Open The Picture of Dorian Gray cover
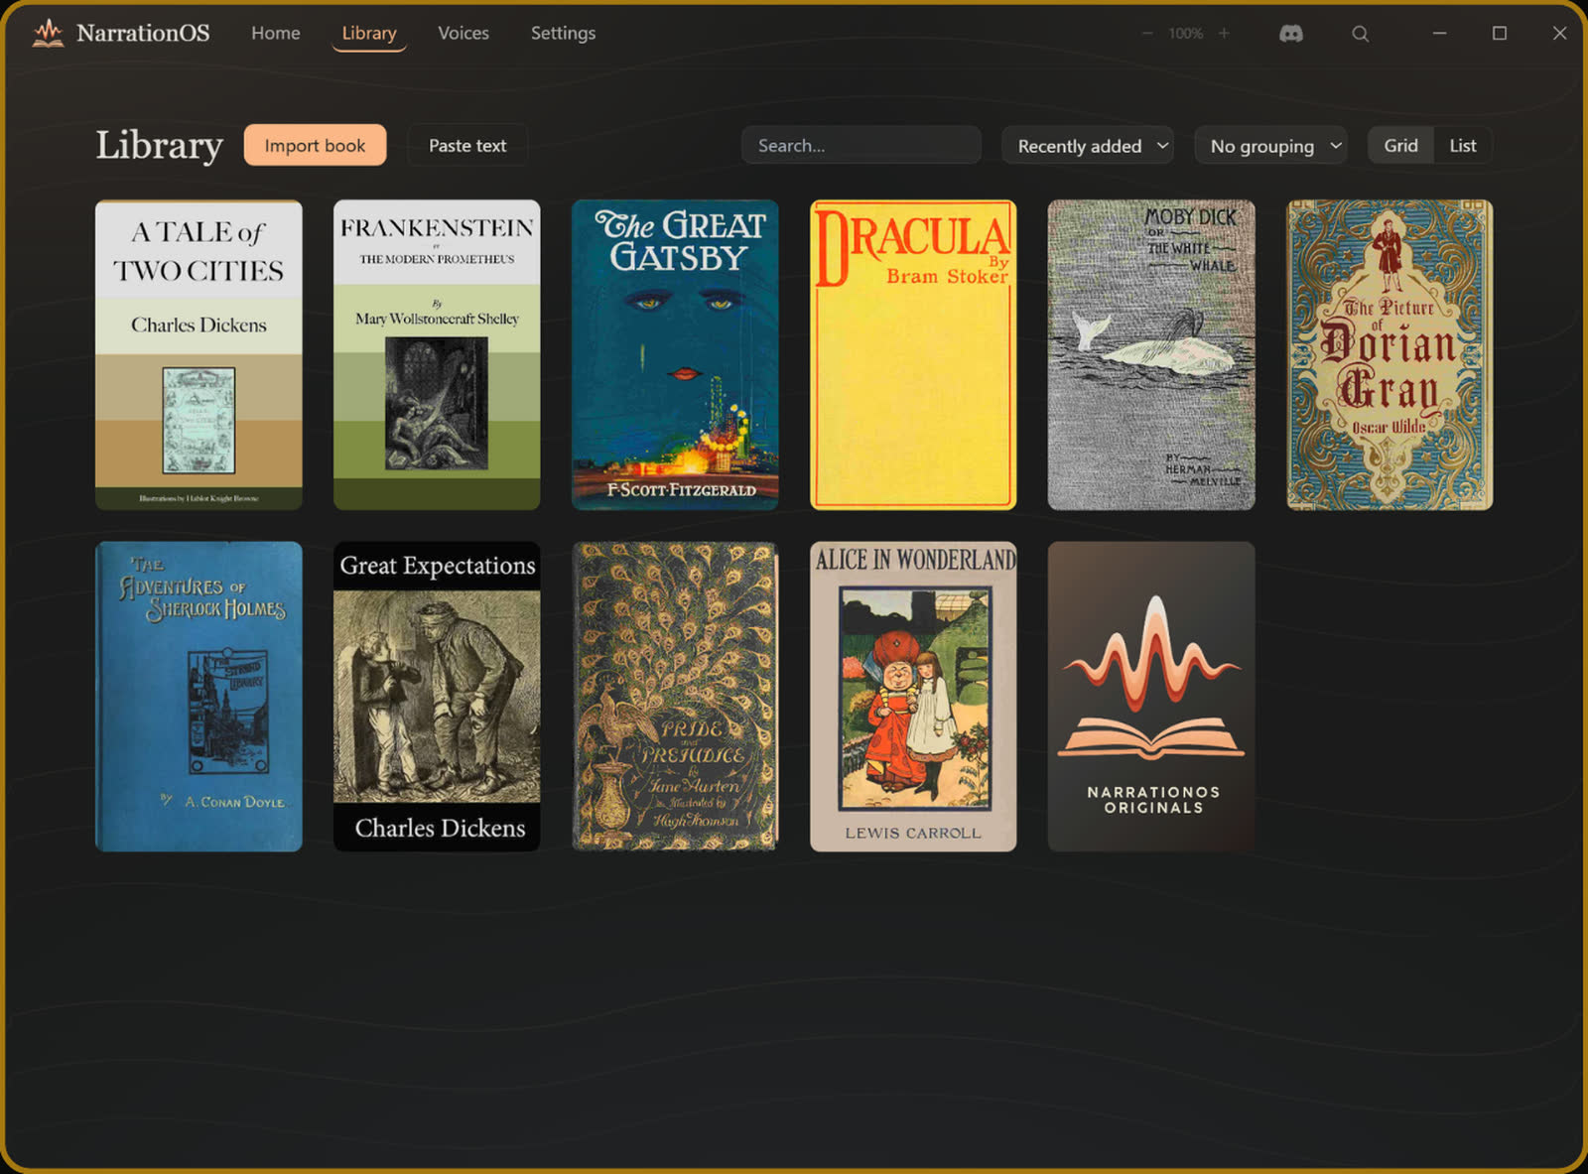This screenshot has height=1174, width=1588. click(1389, 355)
